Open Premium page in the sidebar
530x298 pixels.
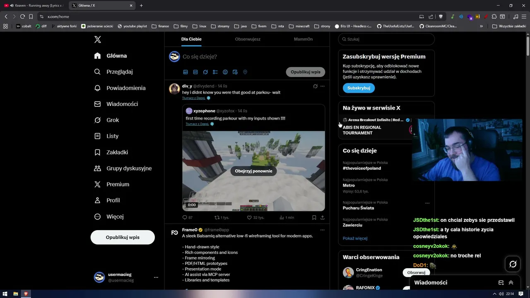click(x=112, y=184)
